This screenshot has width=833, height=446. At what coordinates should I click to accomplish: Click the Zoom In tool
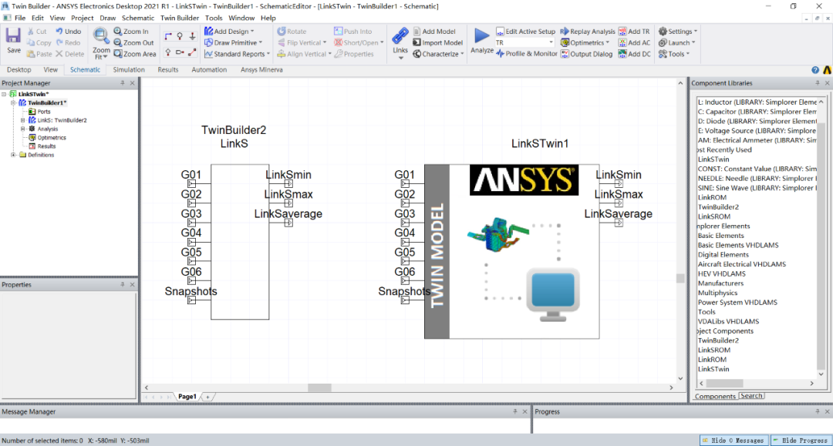[131, 32]
